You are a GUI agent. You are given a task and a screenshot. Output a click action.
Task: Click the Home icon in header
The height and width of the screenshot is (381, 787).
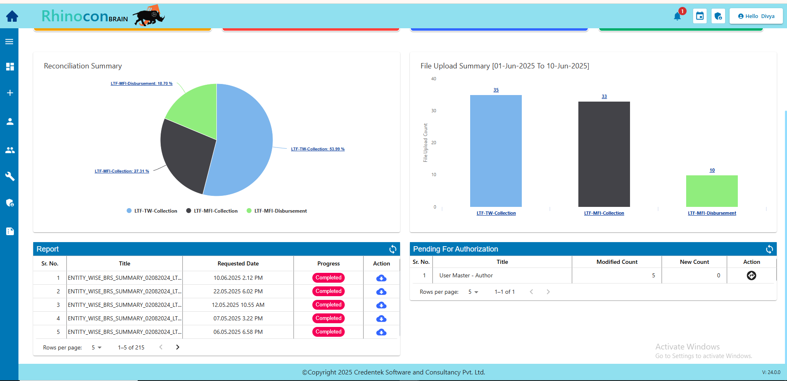[x=12, y=16]
